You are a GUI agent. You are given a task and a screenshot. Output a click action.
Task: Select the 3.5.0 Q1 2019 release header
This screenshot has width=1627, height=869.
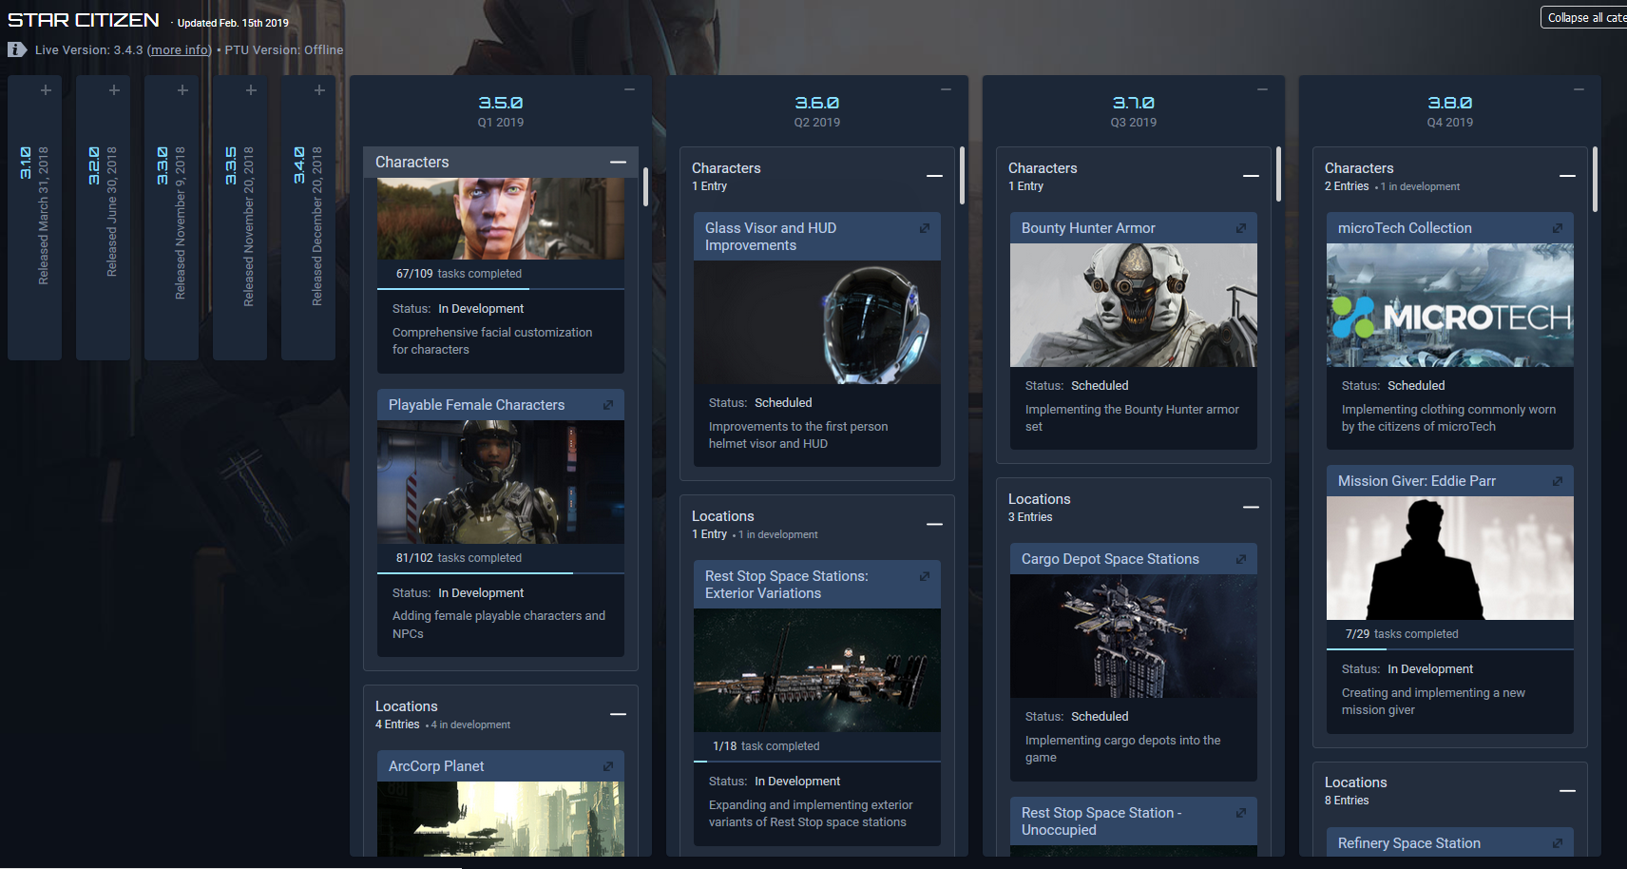pos(500,110)
